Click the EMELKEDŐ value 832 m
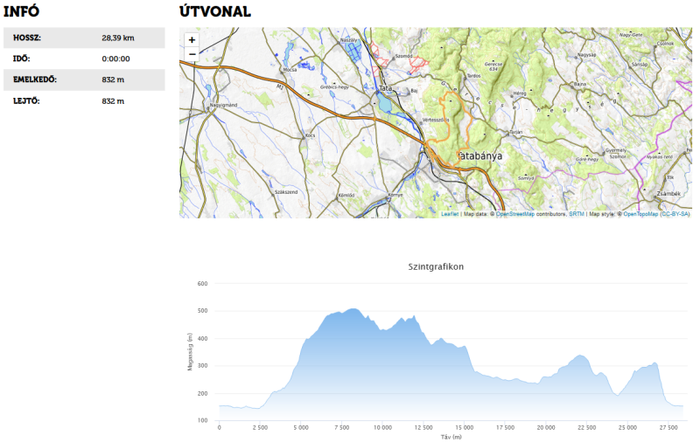Screen dimensions: 700x442 coord(113,79)
